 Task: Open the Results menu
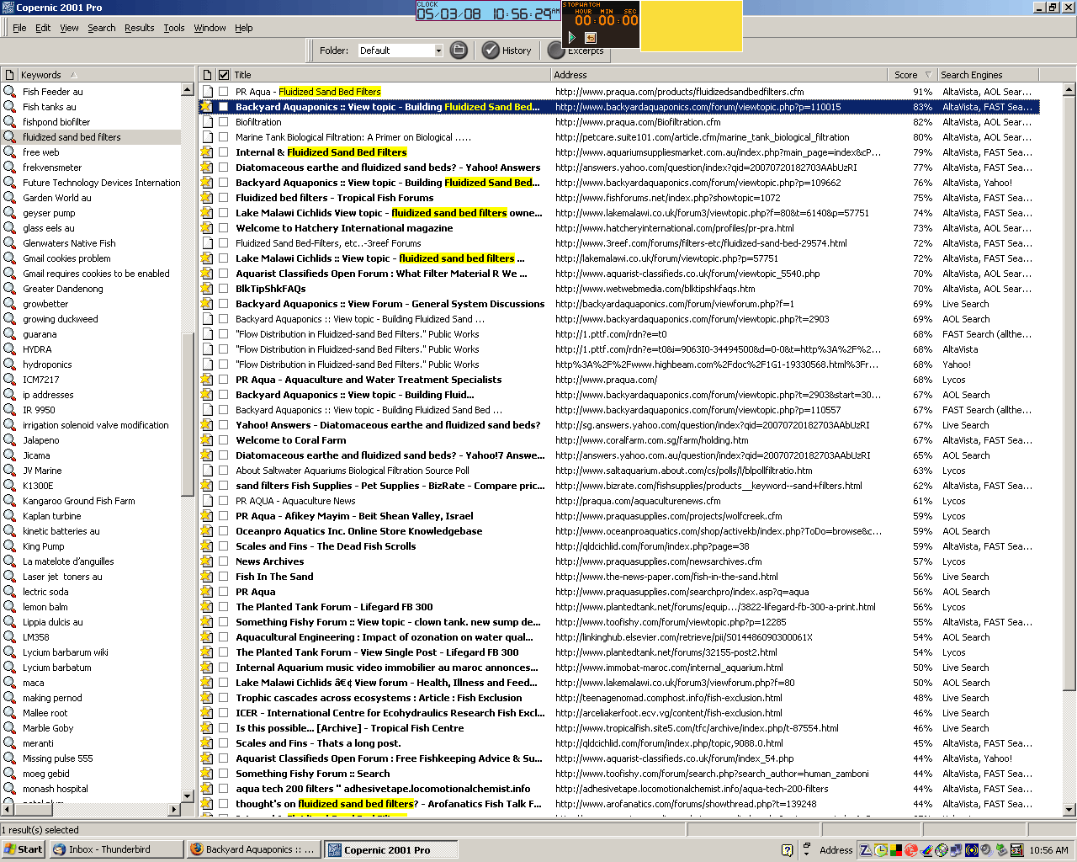tap(139, 28)
